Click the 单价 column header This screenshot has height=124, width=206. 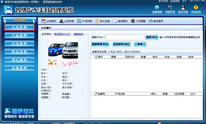point(156,94)
